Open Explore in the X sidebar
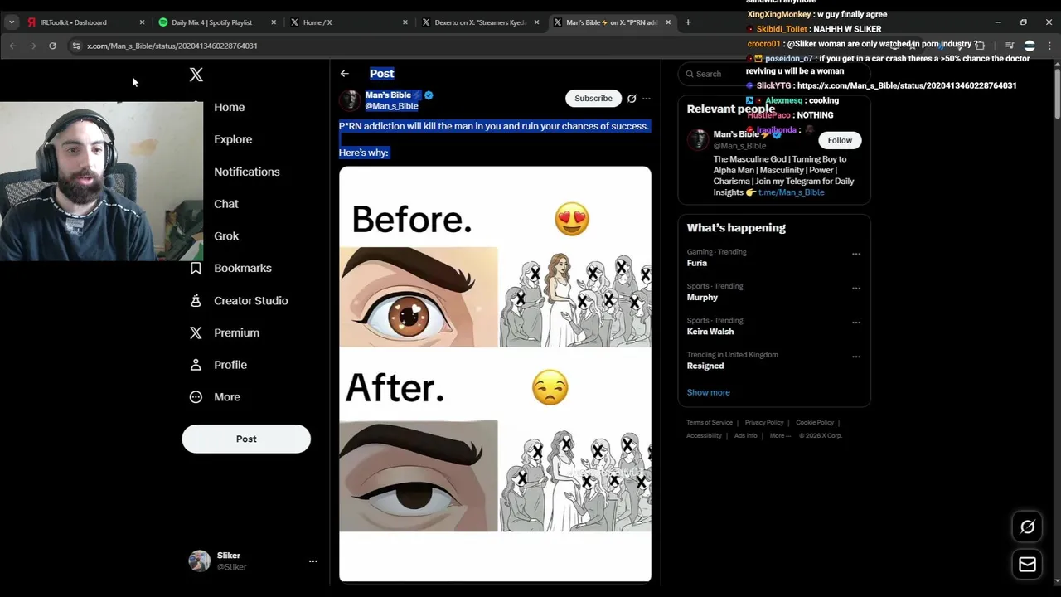Screen dimensions: 1061x597 [x=233, y=139]
